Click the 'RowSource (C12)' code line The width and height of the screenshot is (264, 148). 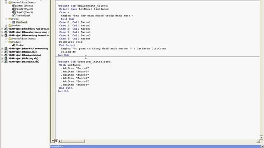tap(71, 42)
